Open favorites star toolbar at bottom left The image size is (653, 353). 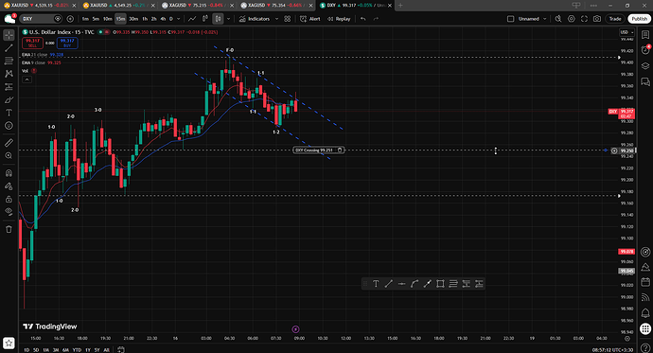coord(9,343)
